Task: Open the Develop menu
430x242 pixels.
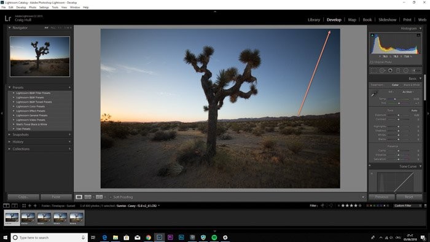Action: (x=21, y=7)
